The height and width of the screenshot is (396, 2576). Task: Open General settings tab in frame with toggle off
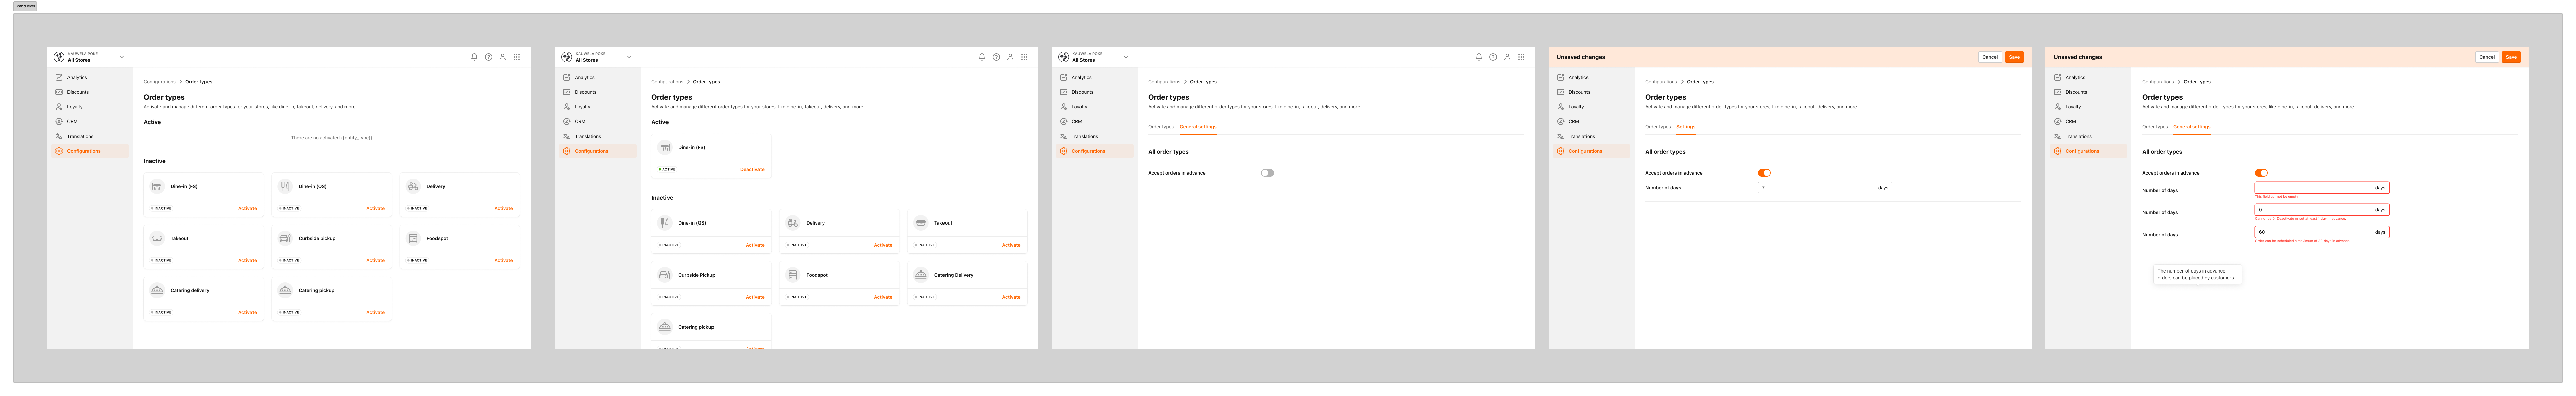pos(1198,127)
